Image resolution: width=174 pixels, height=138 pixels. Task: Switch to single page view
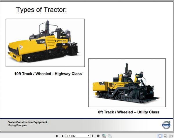160,136
